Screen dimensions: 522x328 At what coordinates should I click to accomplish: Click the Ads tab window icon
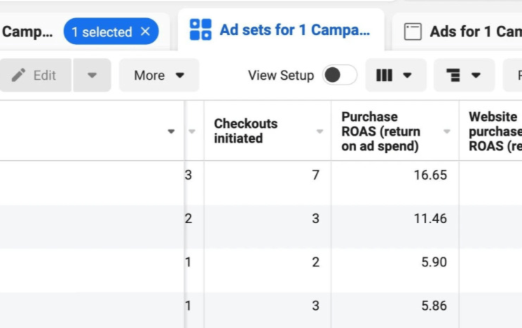point(413,31)
